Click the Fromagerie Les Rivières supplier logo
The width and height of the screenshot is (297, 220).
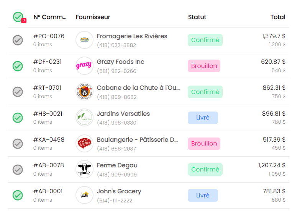(85, 40)
